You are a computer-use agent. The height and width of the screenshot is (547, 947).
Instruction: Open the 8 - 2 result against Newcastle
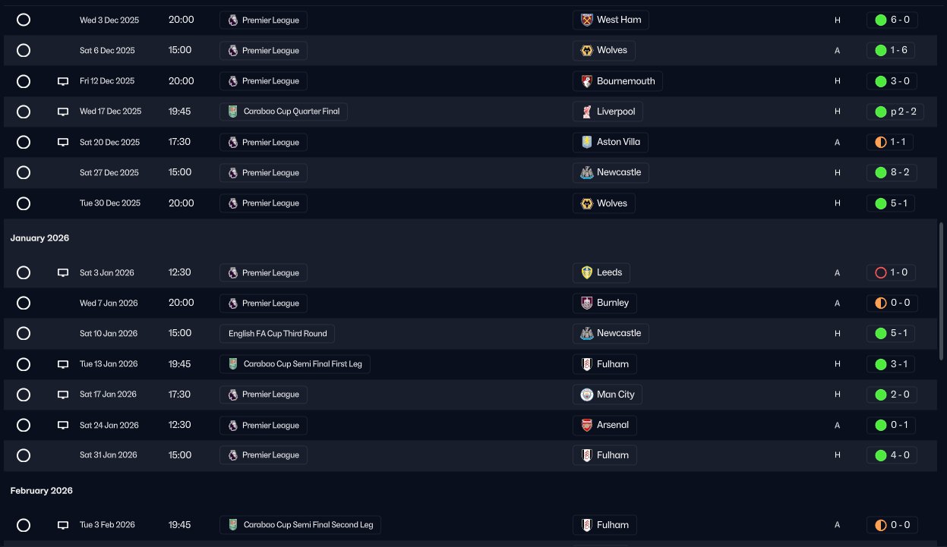click(892, 172)
